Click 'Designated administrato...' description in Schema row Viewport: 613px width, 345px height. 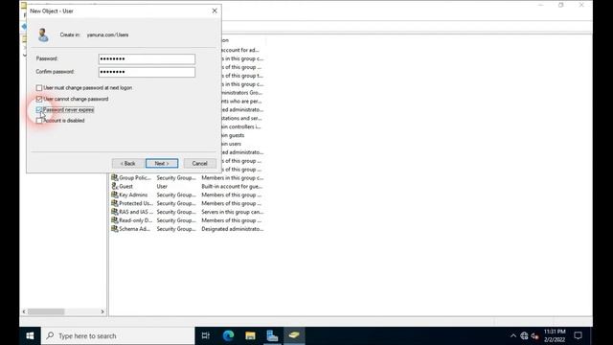232,229
